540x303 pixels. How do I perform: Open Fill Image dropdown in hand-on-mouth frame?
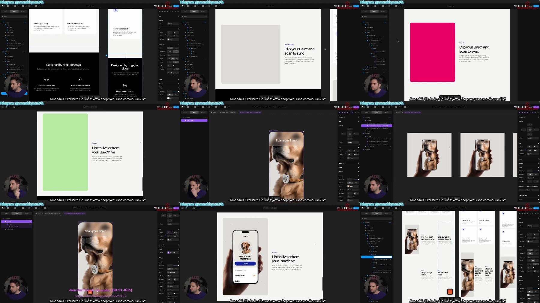coord(353,186)
